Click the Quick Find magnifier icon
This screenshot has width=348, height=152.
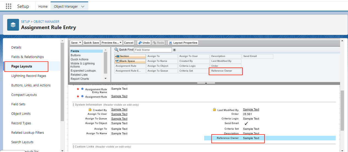(117, 50)
